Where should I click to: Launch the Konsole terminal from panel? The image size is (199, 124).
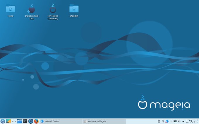[x=25, y=121]
